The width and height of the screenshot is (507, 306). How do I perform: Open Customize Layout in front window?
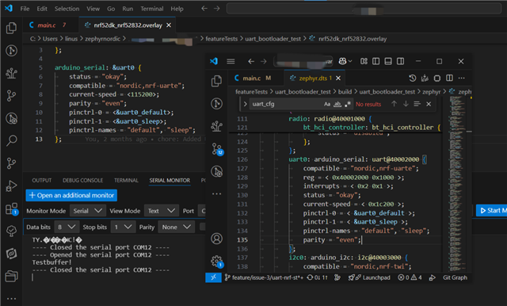pyautogui.click(x=364, y=61)
